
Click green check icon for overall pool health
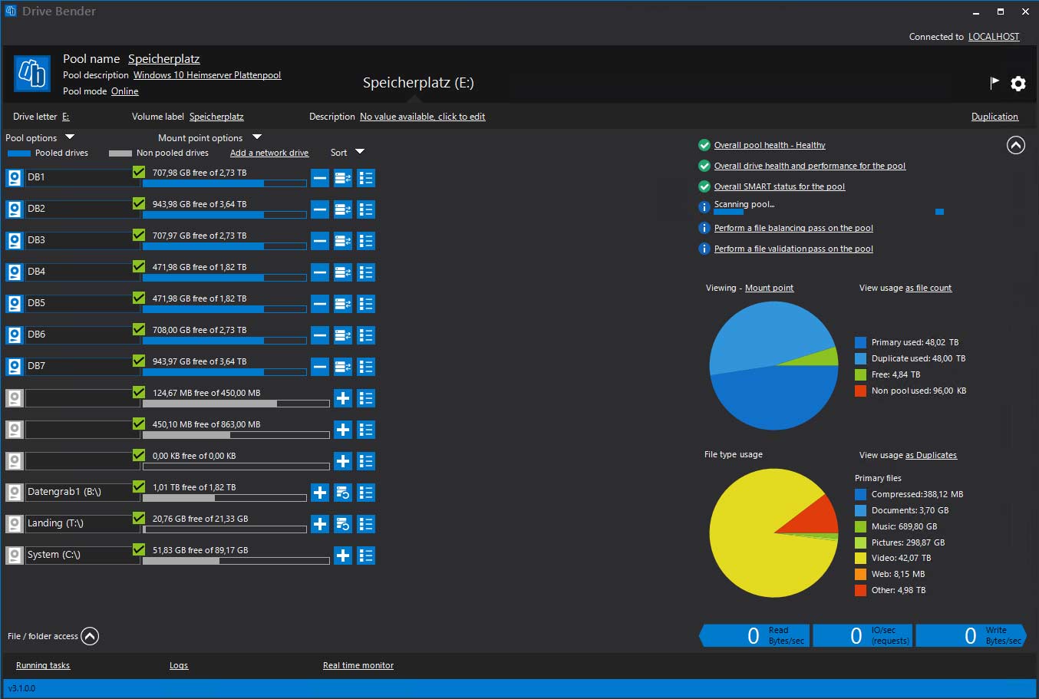coord(704,145)
